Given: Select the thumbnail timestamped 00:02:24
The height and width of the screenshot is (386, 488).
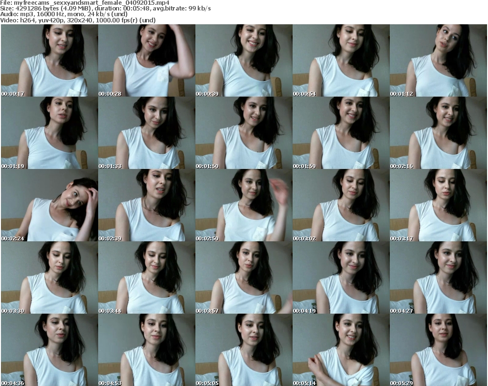Looking at the screenshot, I should click(x=50, y=205).
